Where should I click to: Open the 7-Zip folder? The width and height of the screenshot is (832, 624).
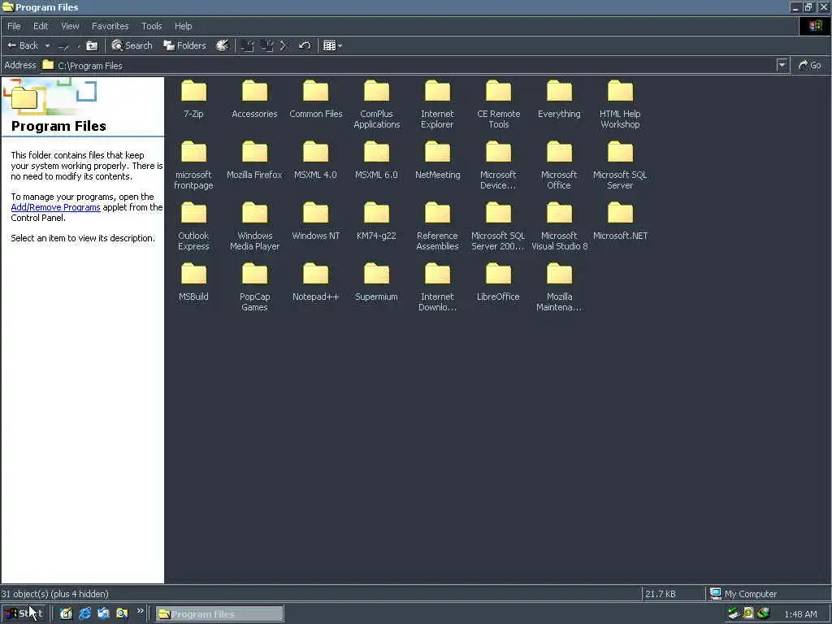coord(193,98)
